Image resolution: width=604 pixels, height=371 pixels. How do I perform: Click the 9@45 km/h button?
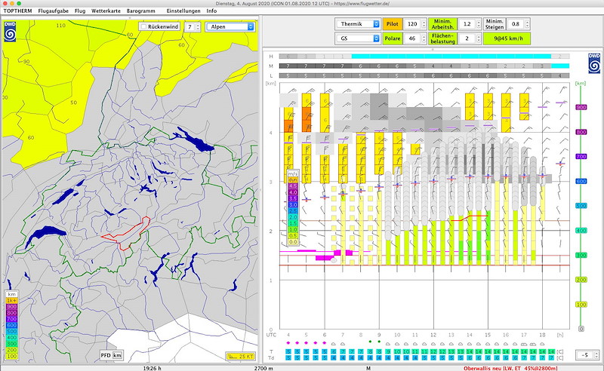(x=507, y=38)
